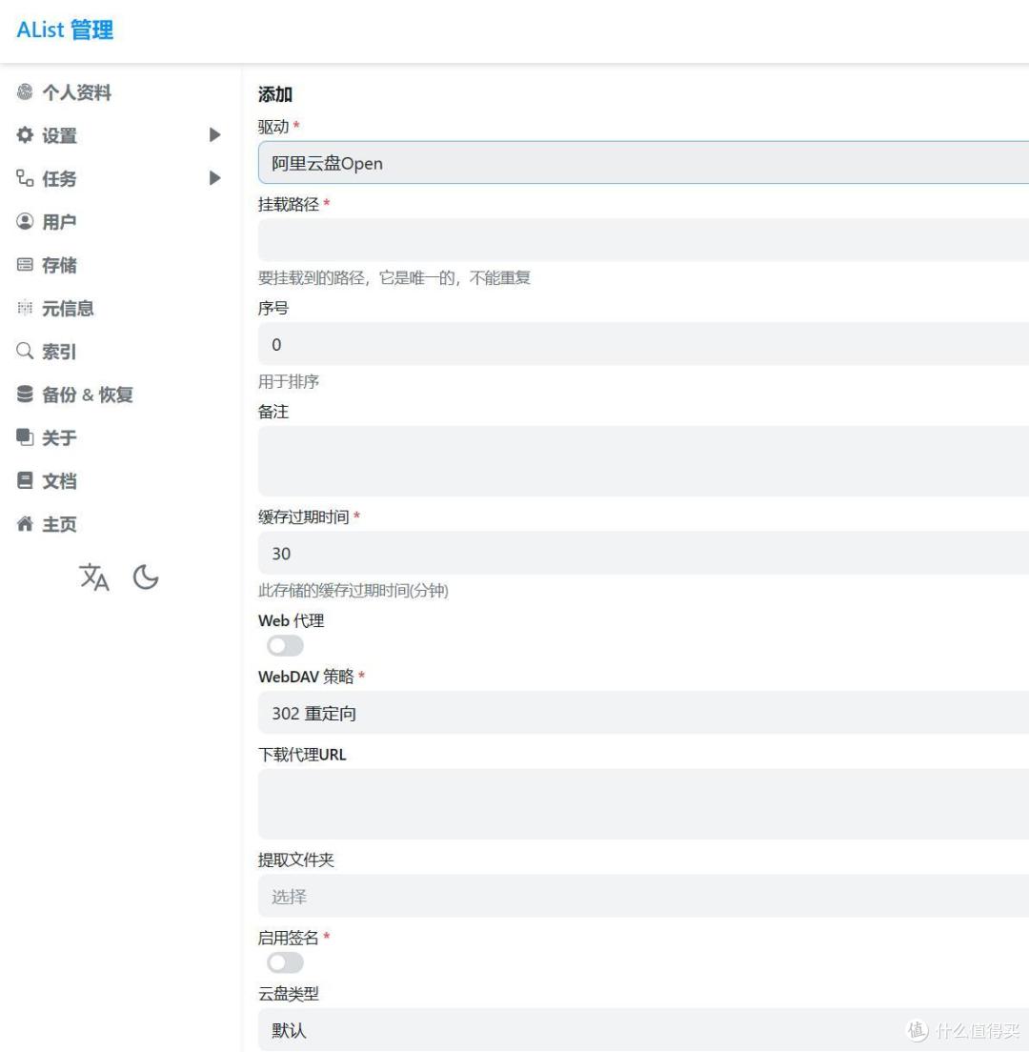Expand the 任务 submenu arrow
1029x1052 pixels.
click(214, 178)
